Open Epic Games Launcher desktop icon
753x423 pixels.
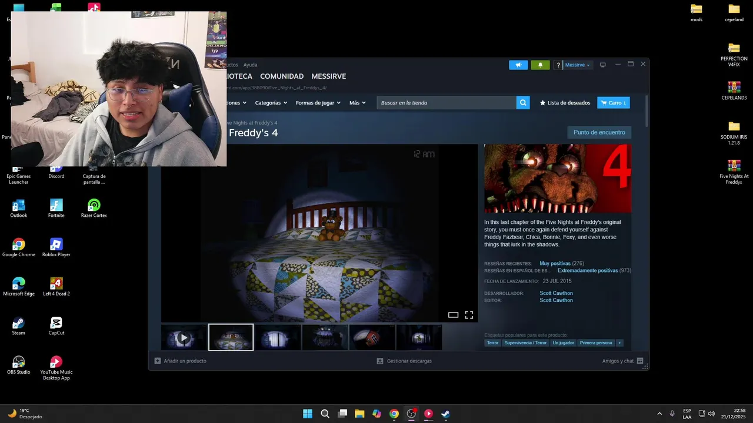point(19,174)
